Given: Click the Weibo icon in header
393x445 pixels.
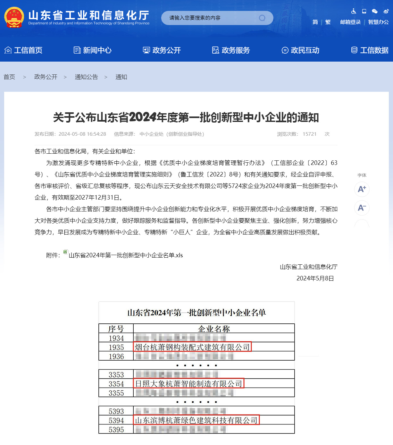Looking at the screenshot, I should pos(386,11).
